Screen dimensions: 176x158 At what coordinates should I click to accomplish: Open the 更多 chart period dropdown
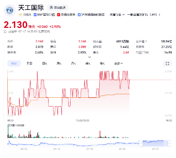[119, 63]
